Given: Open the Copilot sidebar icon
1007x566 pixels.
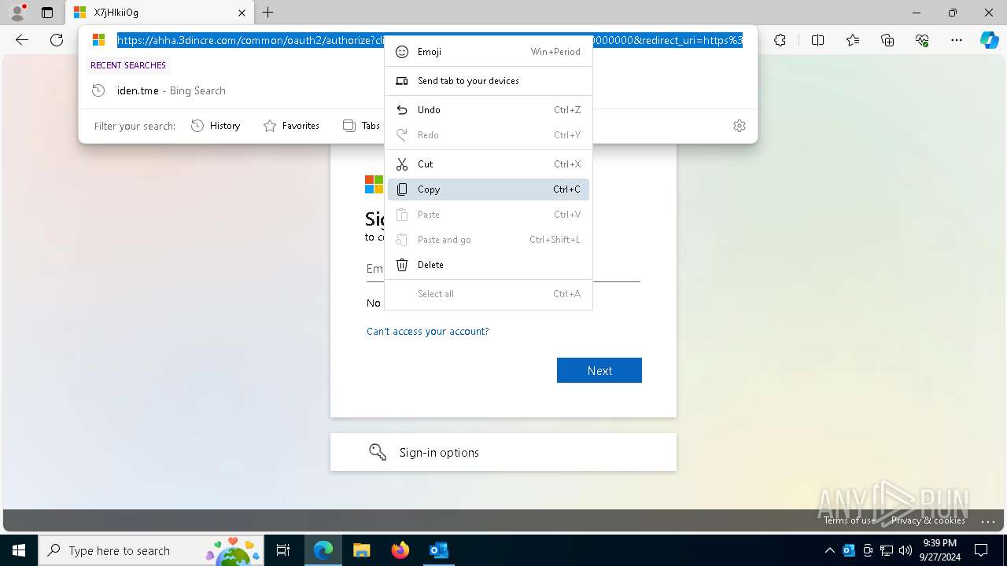Looking at the screenshot, I should 989,40.
